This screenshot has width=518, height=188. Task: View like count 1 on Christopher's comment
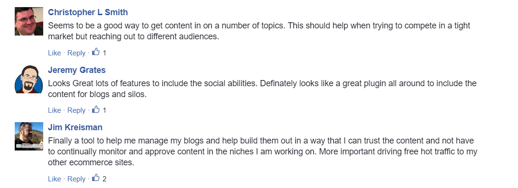104,53
